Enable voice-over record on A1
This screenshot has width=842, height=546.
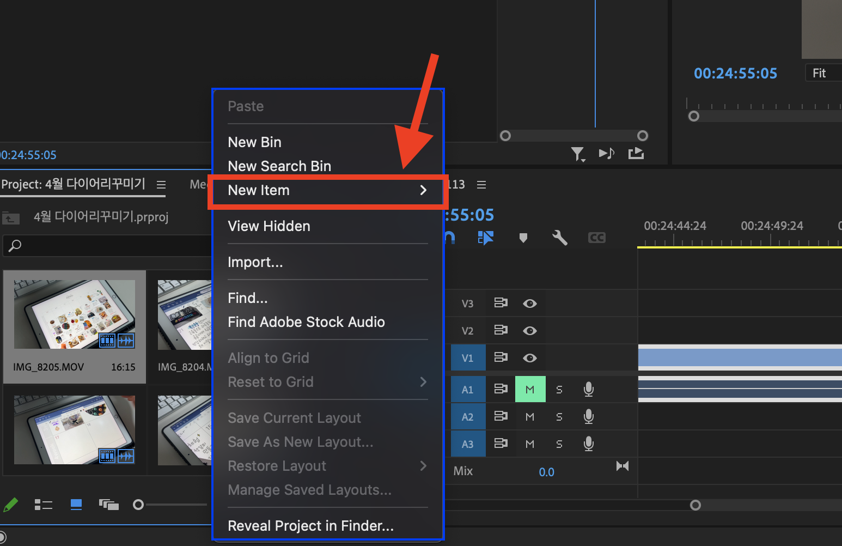tap(589, 389)
